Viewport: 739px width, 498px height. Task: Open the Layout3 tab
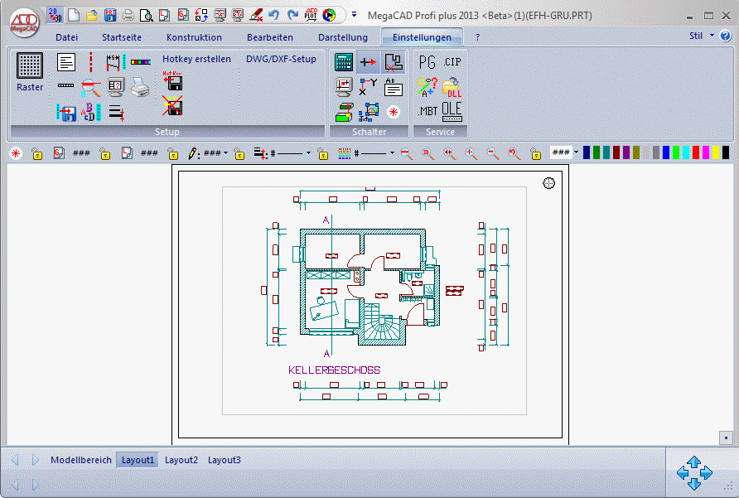(x=225, y=460)
